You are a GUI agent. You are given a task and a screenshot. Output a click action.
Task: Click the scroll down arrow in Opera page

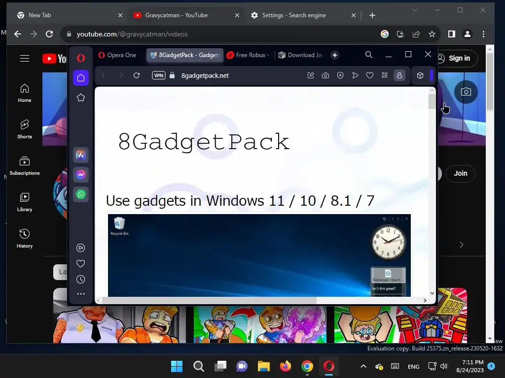click(x=432, y=293)
